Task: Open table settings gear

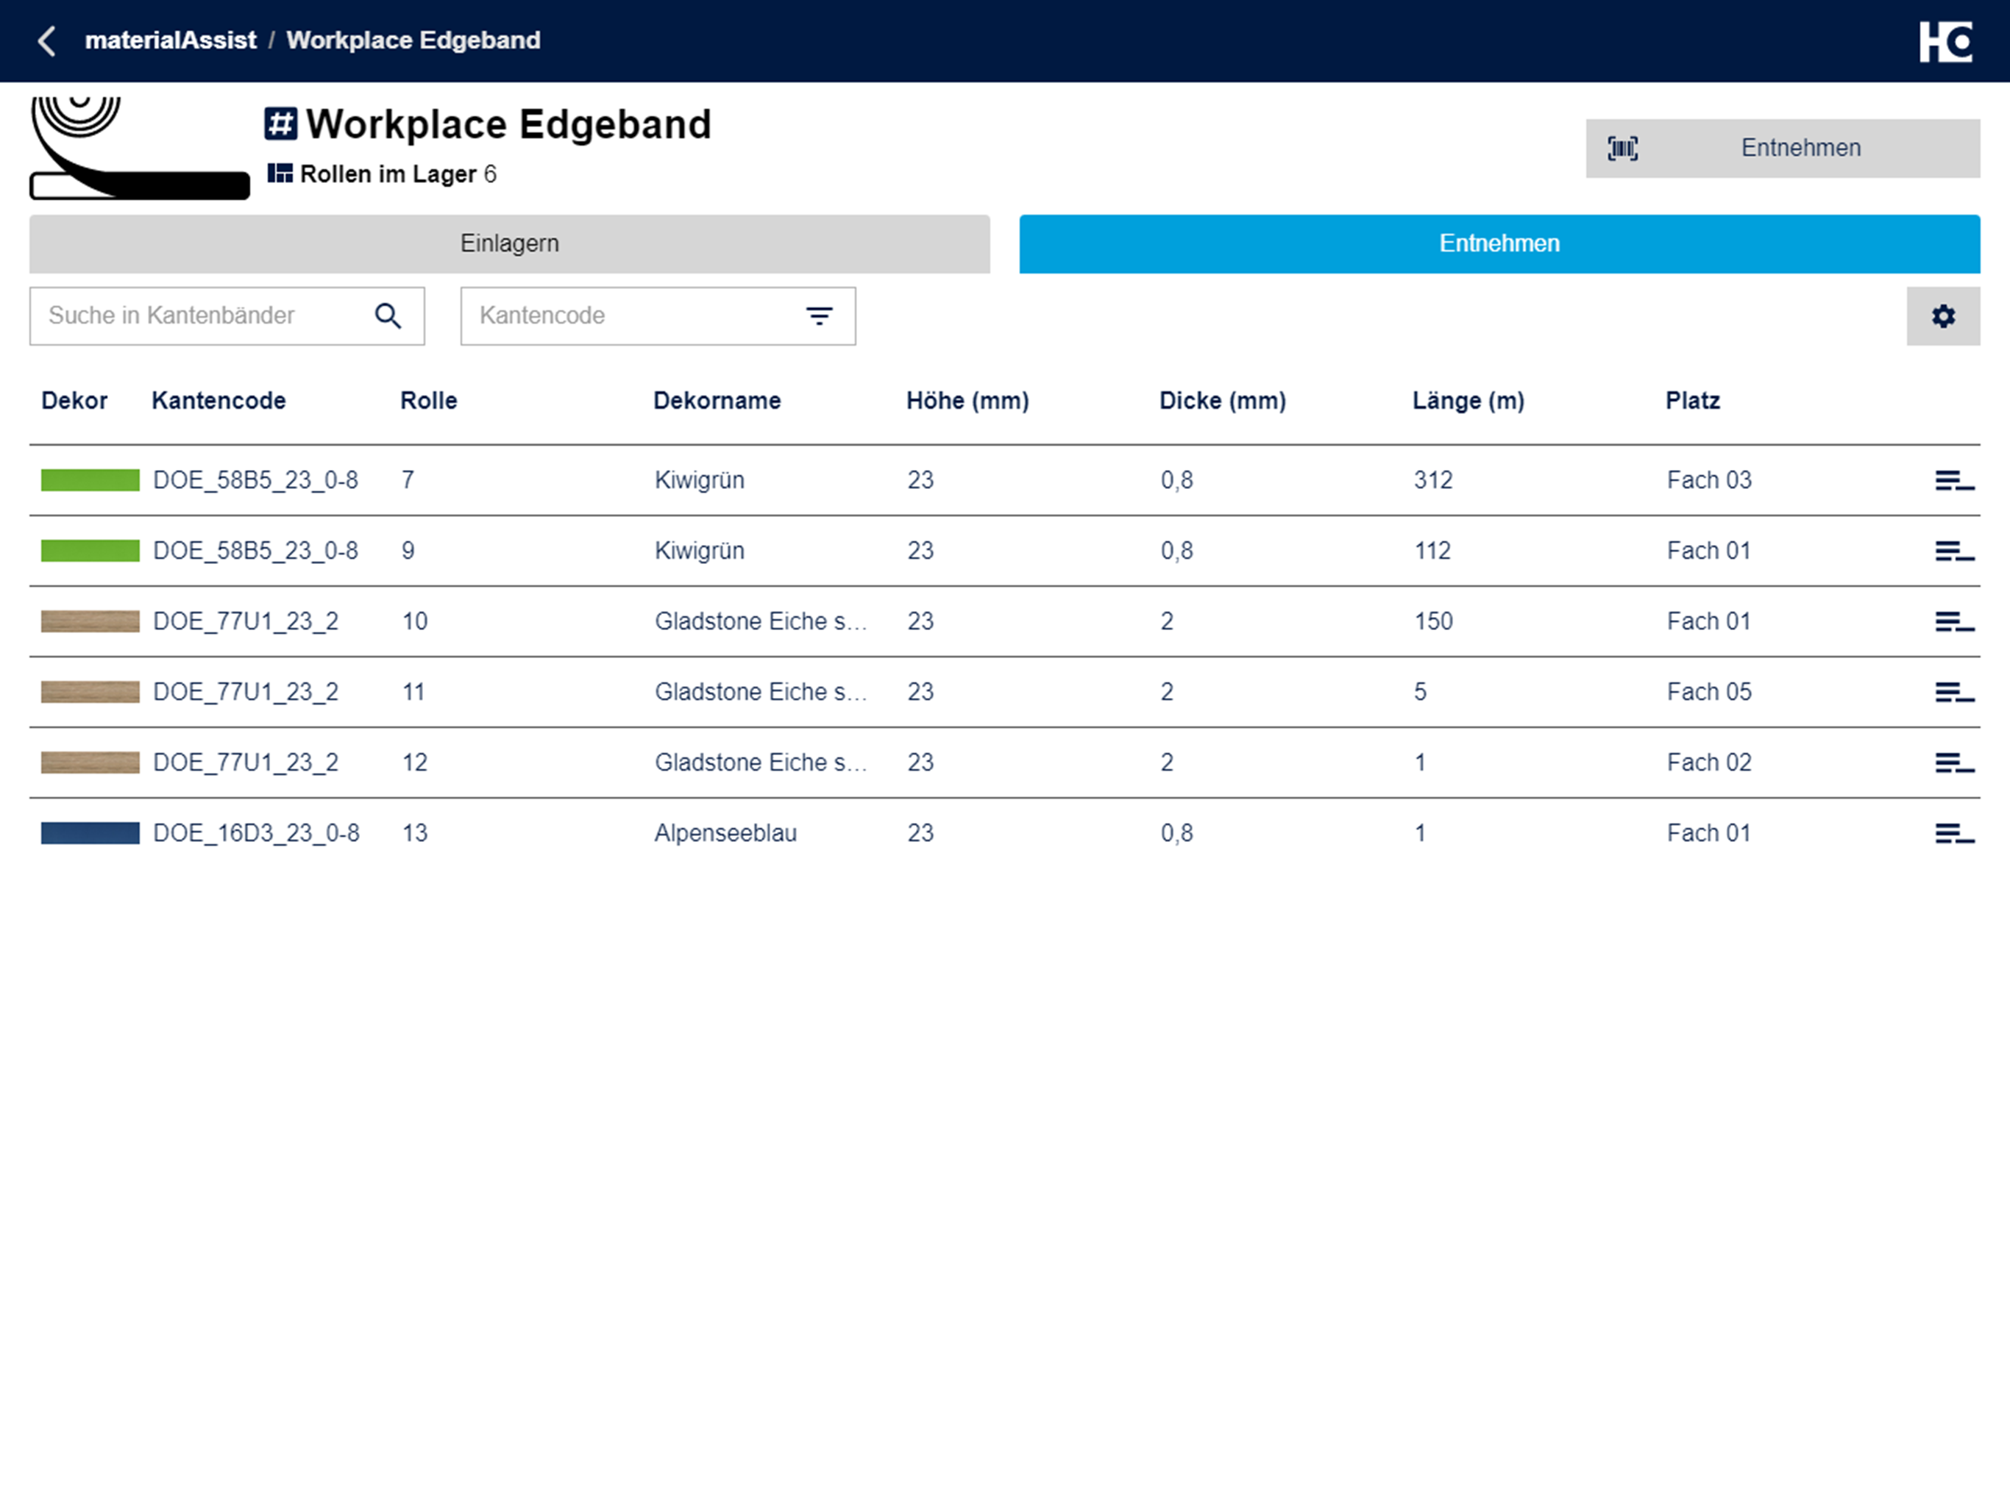Action: point(1943,316)
